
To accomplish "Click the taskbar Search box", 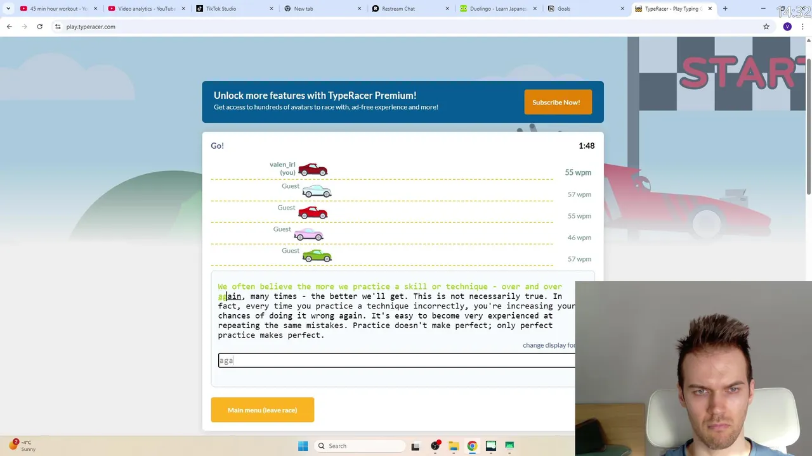I will (x=360, y=446).
